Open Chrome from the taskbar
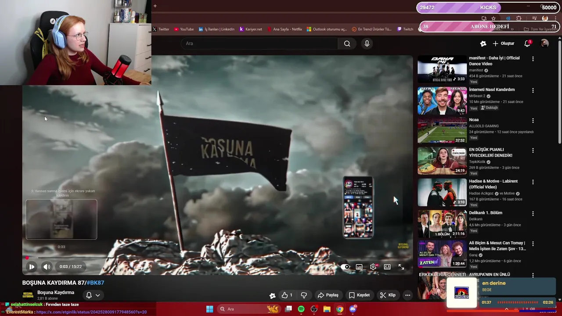Screen dimensions: 562x316 pos(340,309)
